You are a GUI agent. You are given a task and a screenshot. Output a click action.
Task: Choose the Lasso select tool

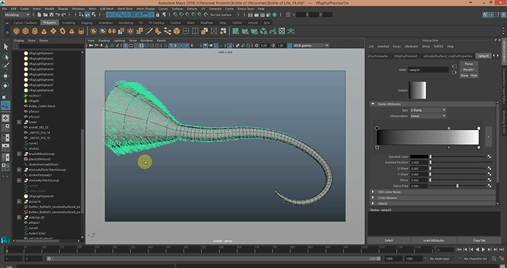[x=5, y=57]
